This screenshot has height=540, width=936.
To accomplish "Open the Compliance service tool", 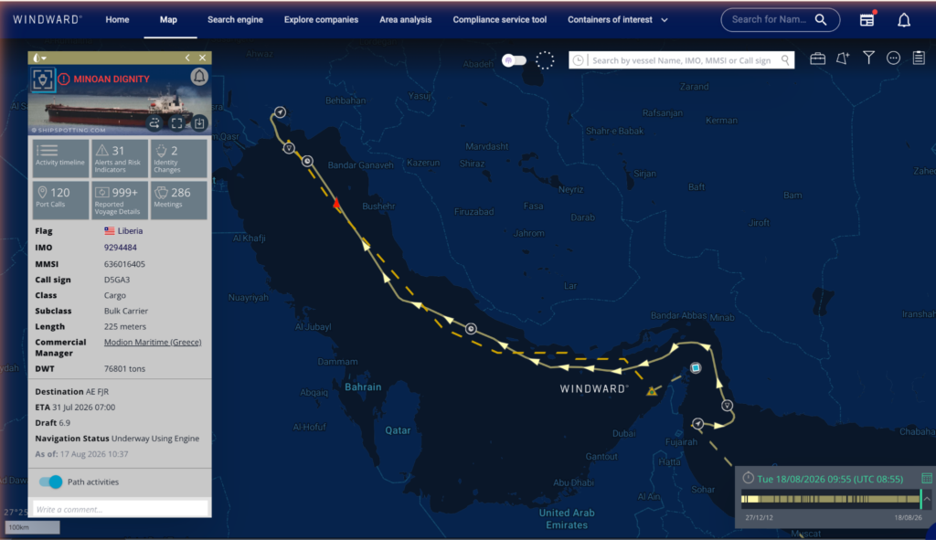I will click(x=500, y=20).
